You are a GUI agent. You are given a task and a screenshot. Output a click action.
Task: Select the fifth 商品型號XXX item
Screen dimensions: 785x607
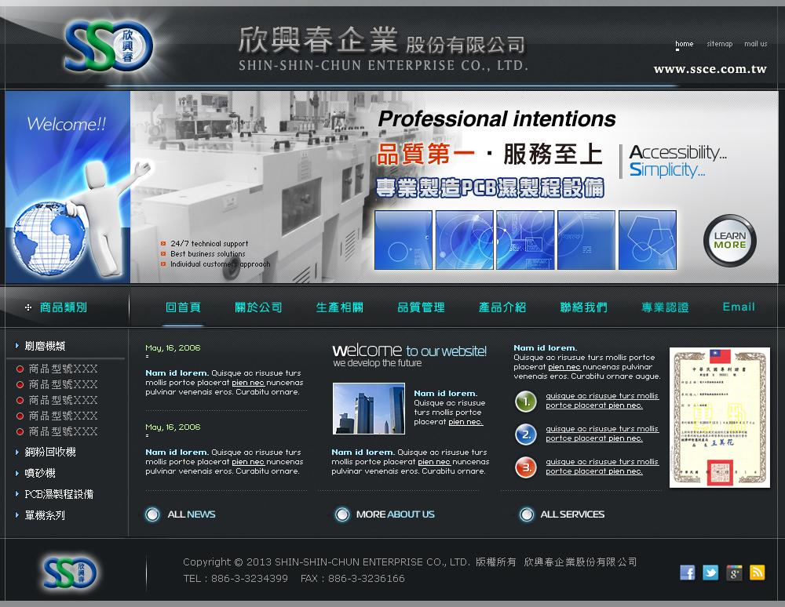coord(63,431)
